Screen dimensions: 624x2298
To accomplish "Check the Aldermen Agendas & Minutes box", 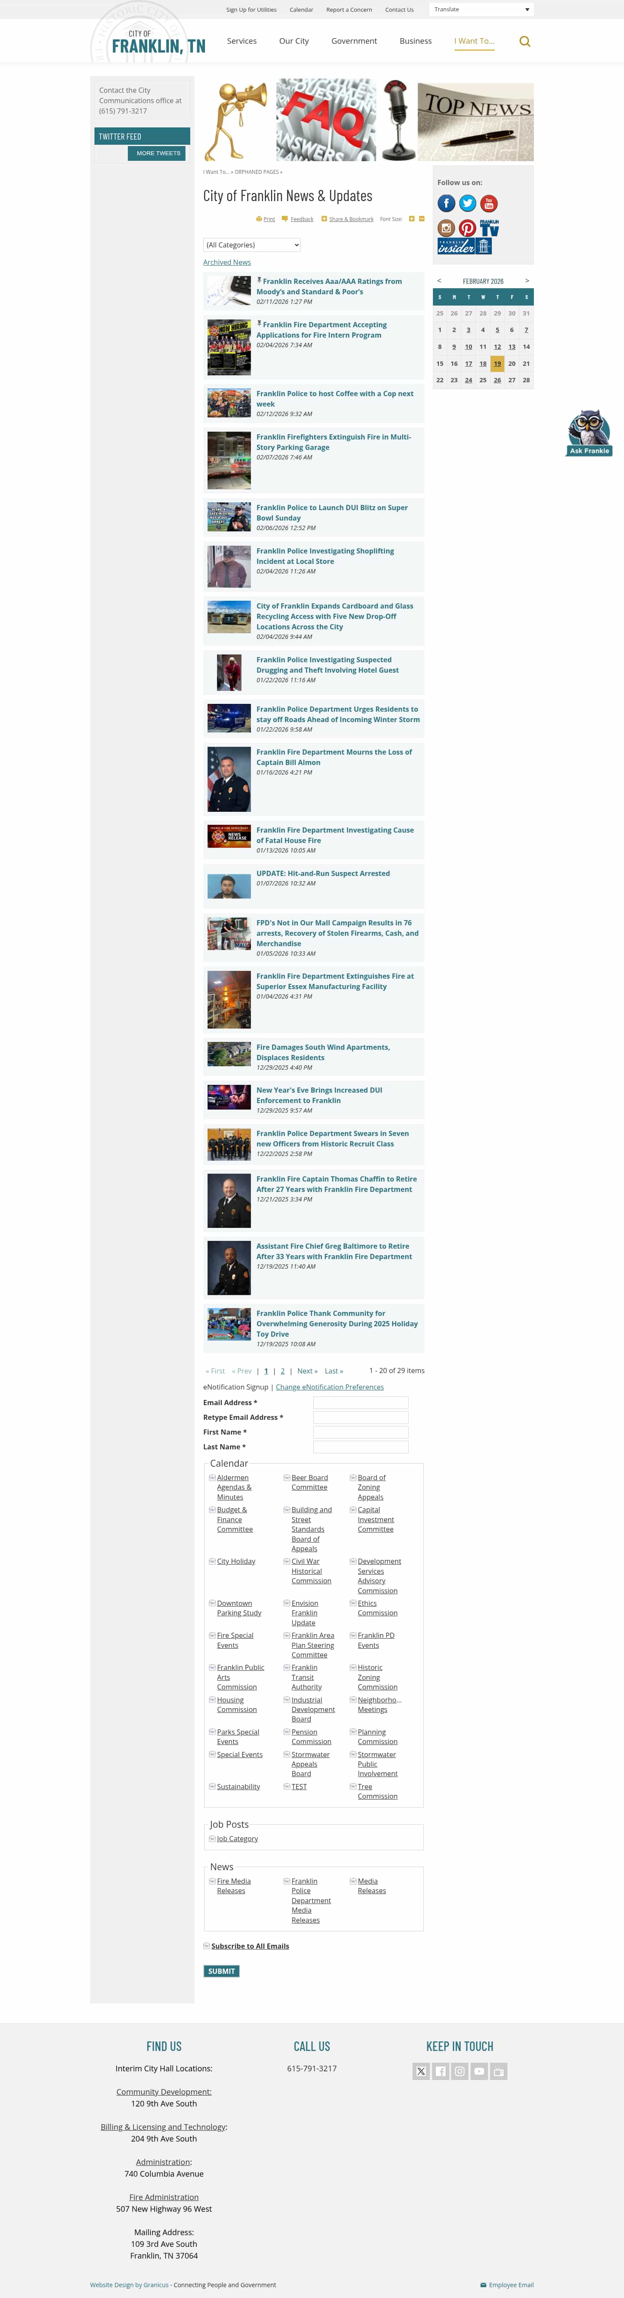I will [211, 1477].
